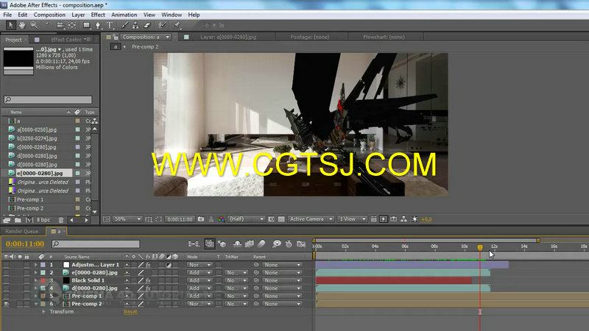589x331 pixels.
Task: Toggle visibility of Adjustment Layer 1
Action: (6, 265)
